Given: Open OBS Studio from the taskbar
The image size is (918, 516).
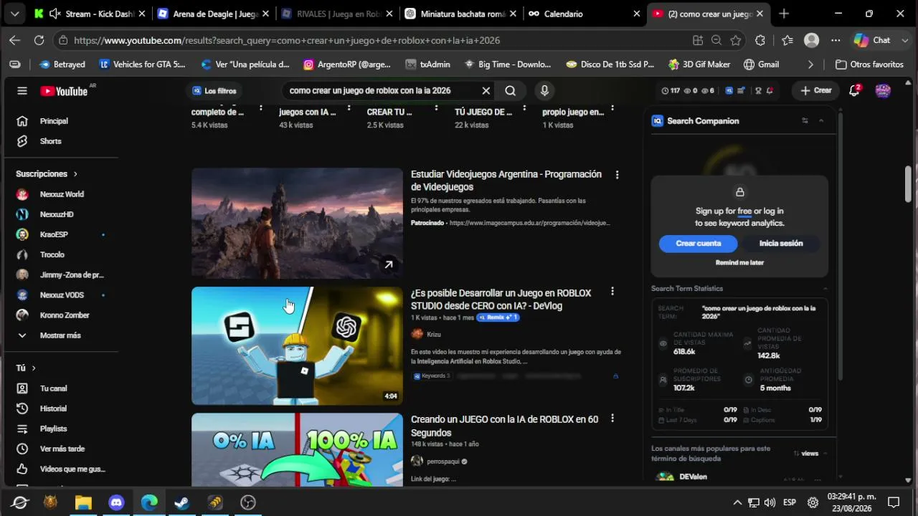Looking at the screenshot, I should pos(247,502).
